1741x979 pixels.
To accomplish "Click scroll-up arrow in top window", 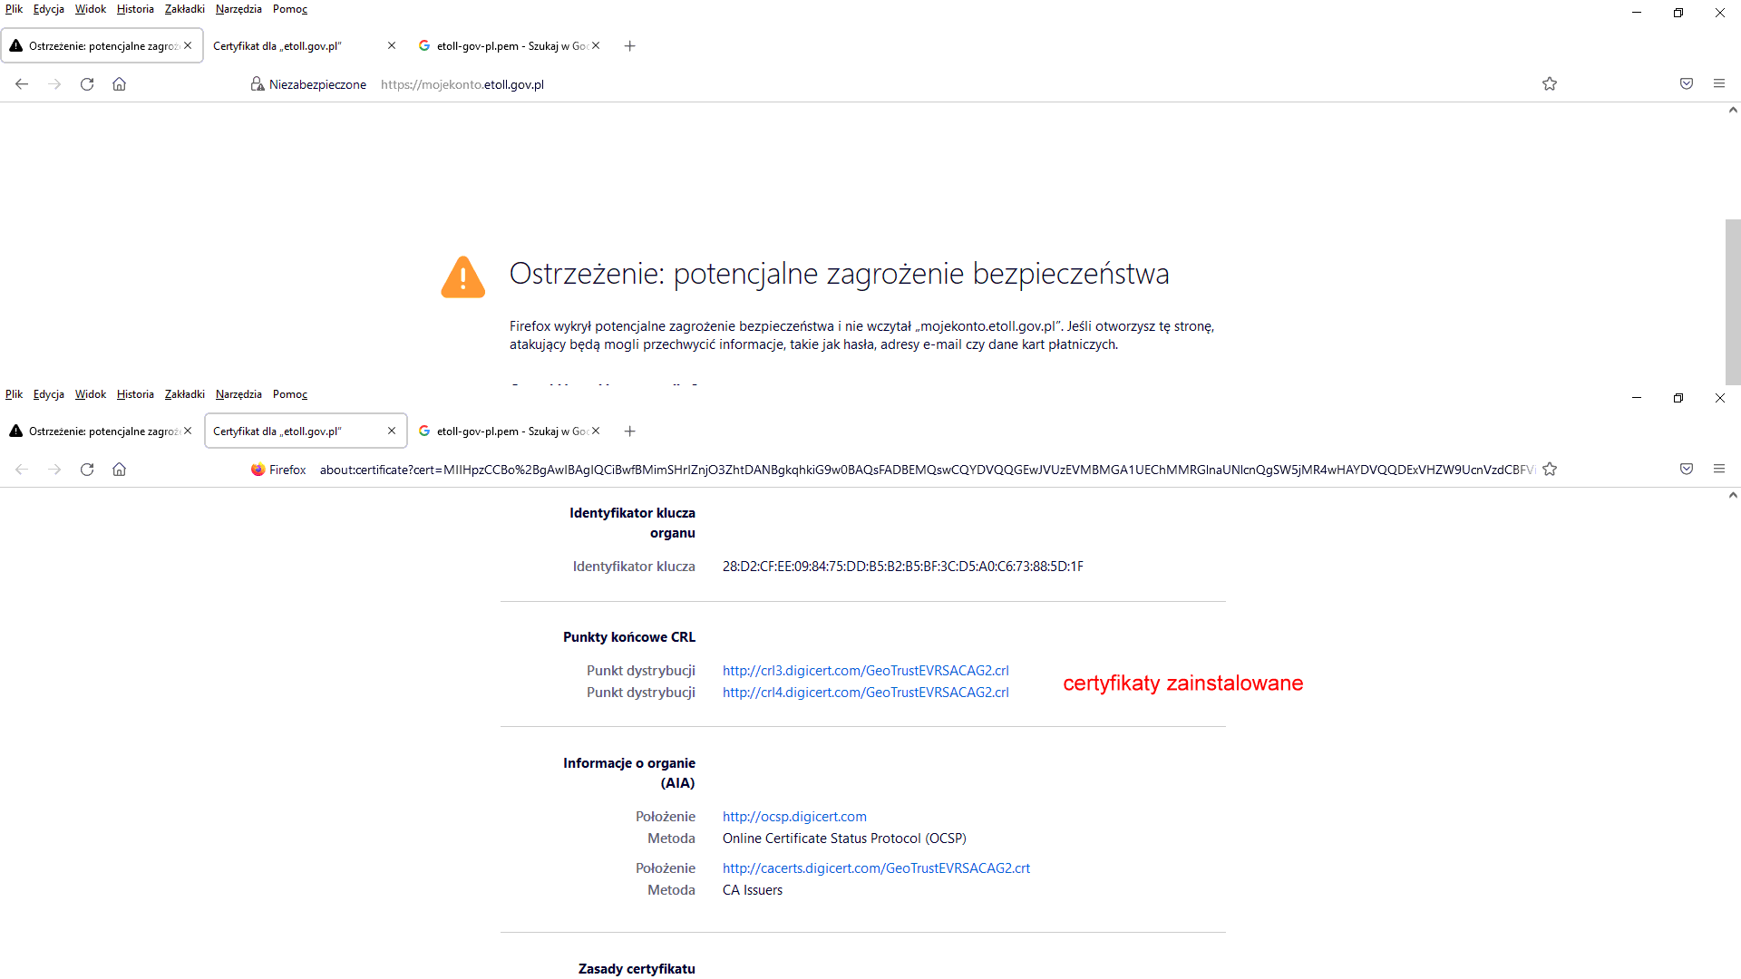I will coord(1733,111).
